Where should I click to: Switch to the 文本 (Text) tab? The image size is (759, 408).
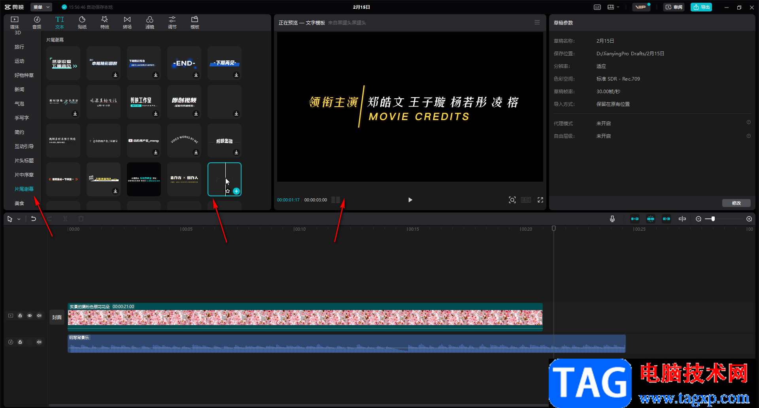60,23
